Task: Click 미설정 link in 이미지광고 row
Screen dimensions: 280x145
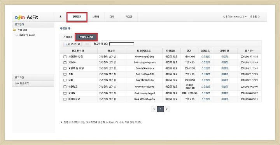Action: pyautogui.click(x=225, y=99)
